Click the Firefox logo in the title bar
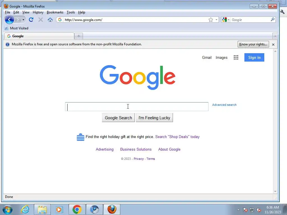 6,6
